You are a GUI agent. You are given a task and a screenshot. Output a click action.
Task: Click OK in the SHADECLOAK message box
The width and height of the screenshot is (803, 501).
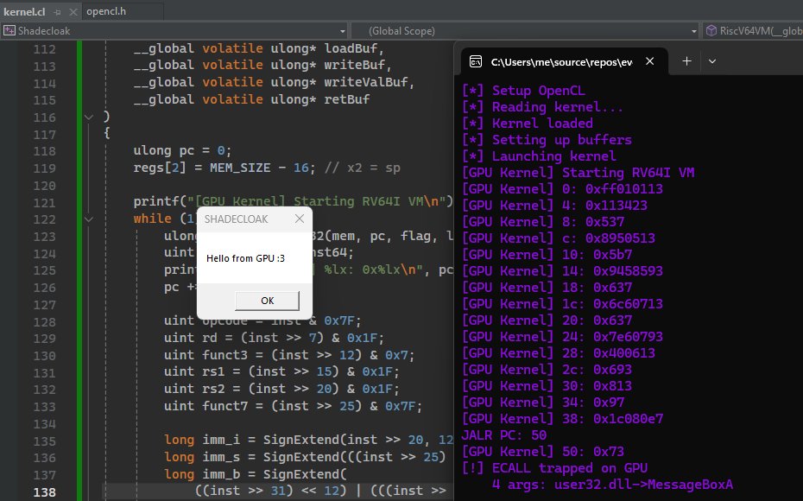pyautogui.click(x=268, y=301)
